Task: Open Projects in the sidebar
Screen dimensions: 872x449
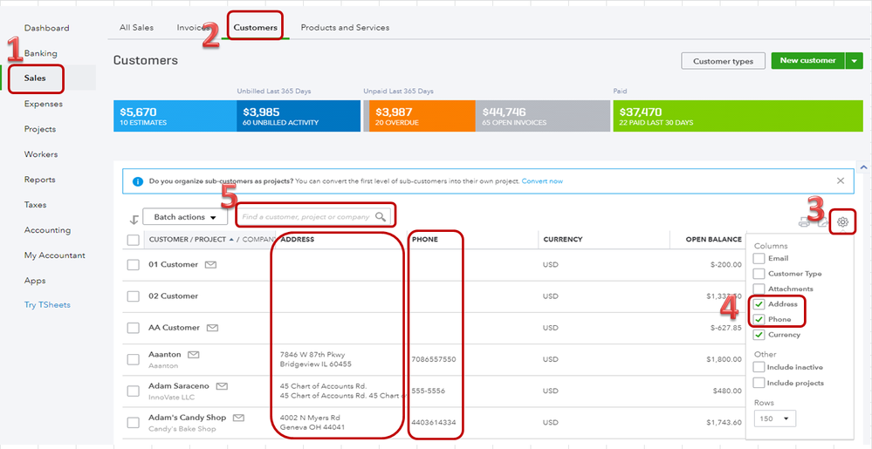Action: 40,129
